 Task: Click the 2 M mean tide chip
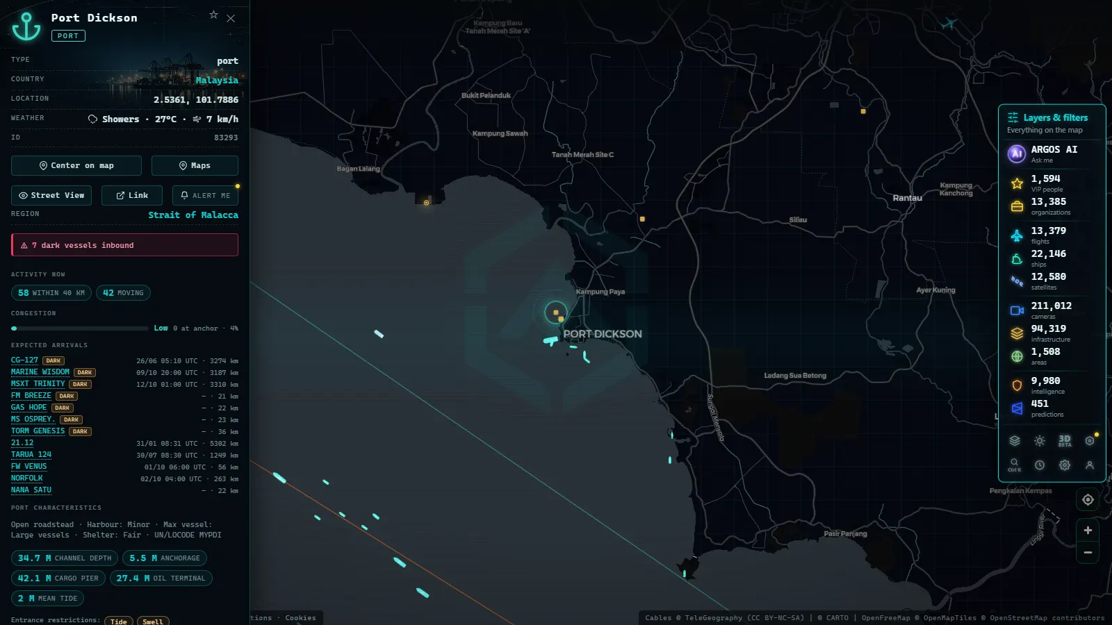tap(47, 599)
